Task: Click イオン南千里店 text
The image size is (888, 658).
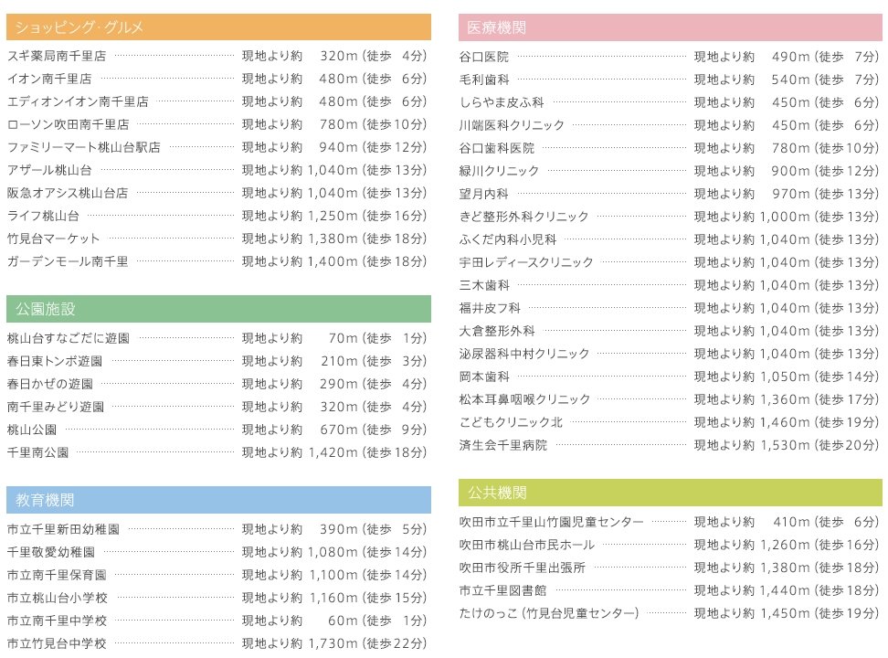Action: click(49, 79)
